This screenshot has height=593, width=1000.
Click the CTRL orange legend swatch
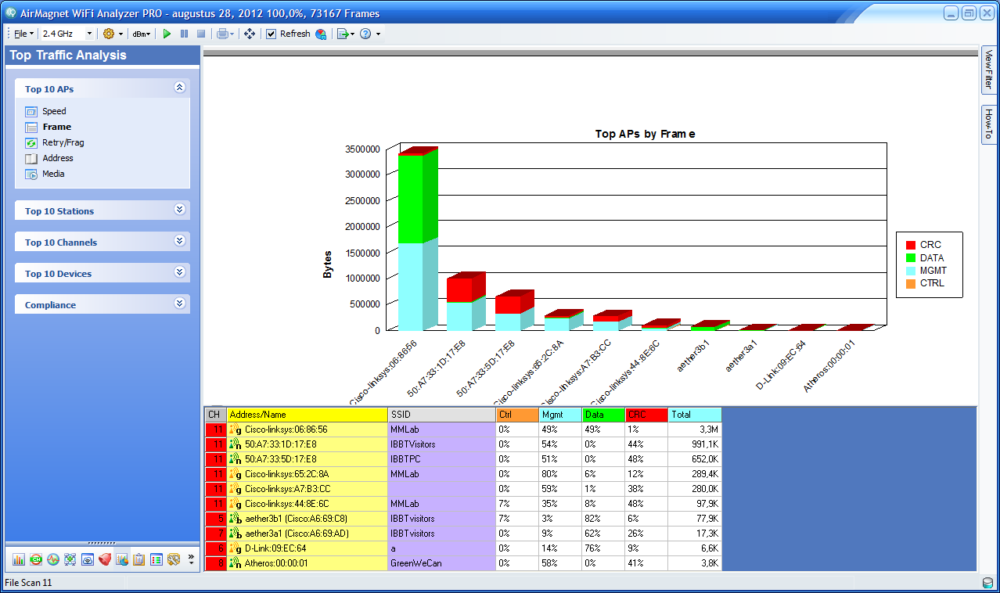coord(911,283)
